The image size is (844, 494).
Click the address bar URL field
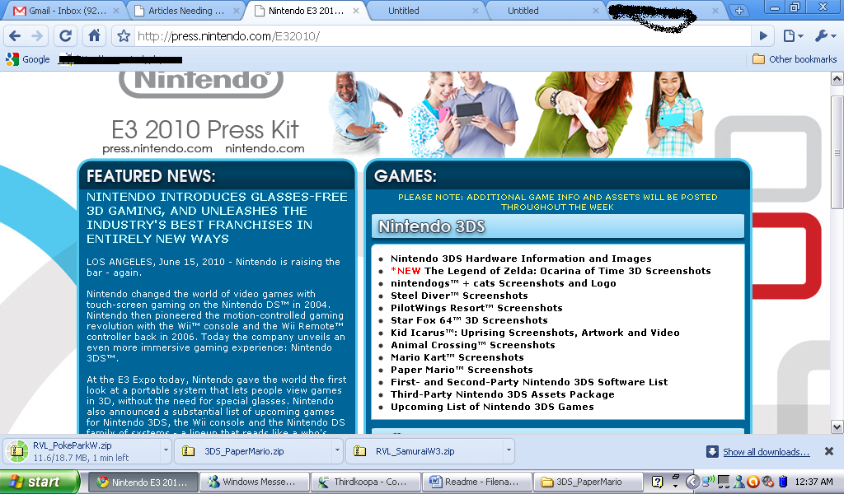pos(443,36)
